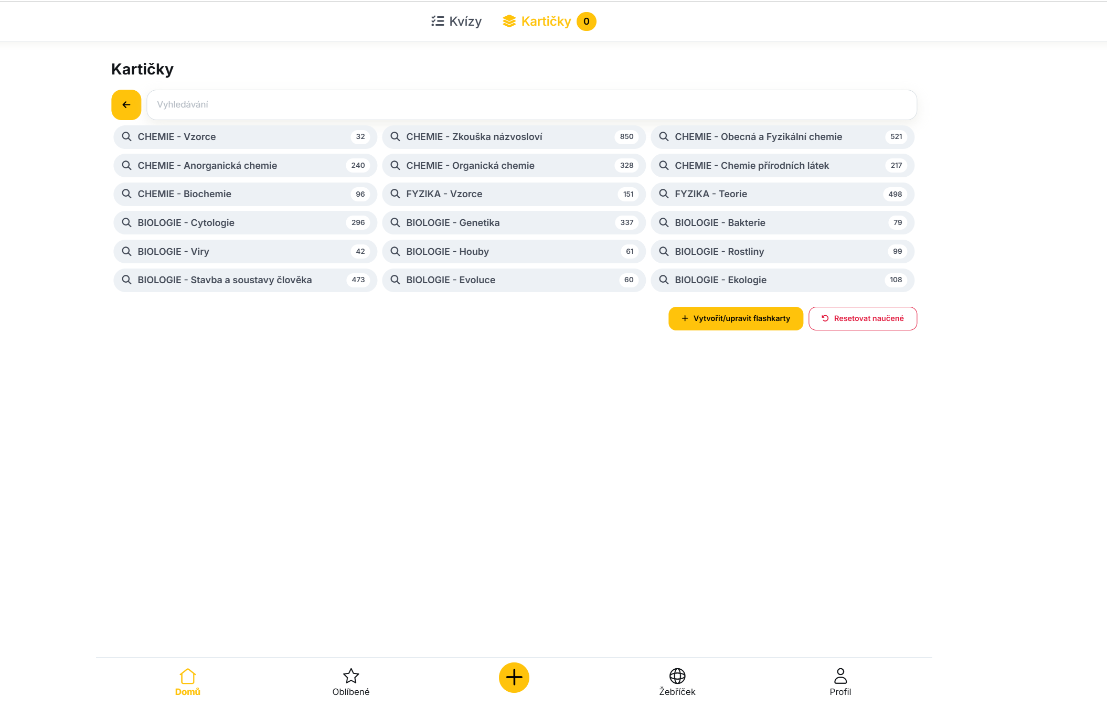1107x707 pixels.
Task: Open CHEMIE - Vzorce flashcard set
Action: [x=245, y=137]
